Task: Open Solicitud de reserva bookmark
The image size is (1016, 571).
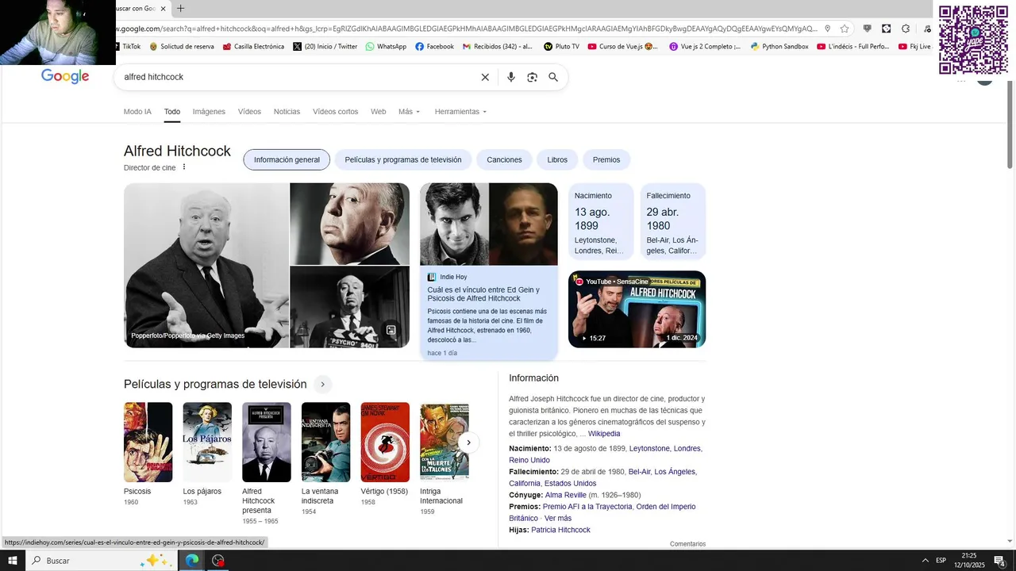Action: 182,47
